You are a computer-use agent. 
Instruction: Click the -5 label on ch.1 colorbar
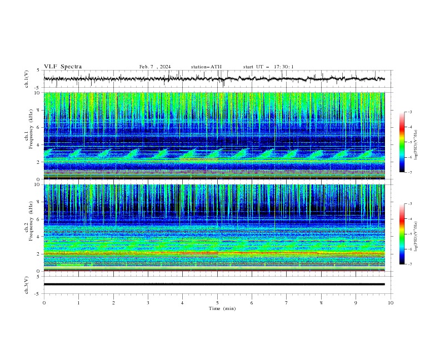(x=409, y=142)
